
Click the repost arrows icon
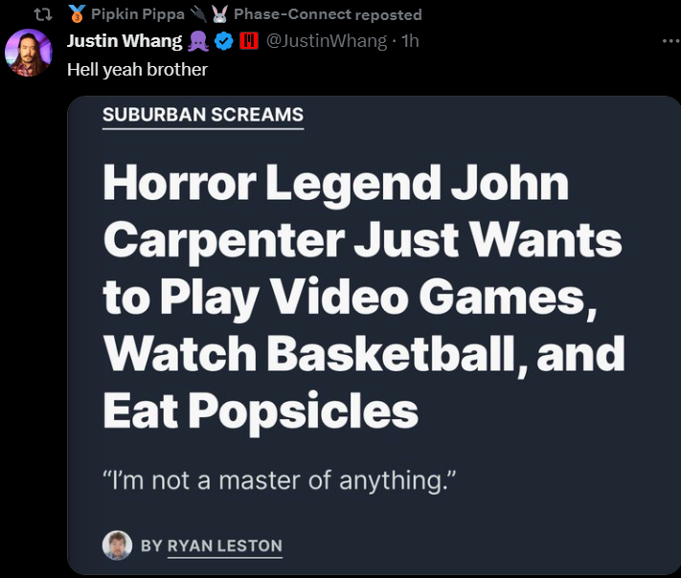pyautogui.click(x=43, y=14)
